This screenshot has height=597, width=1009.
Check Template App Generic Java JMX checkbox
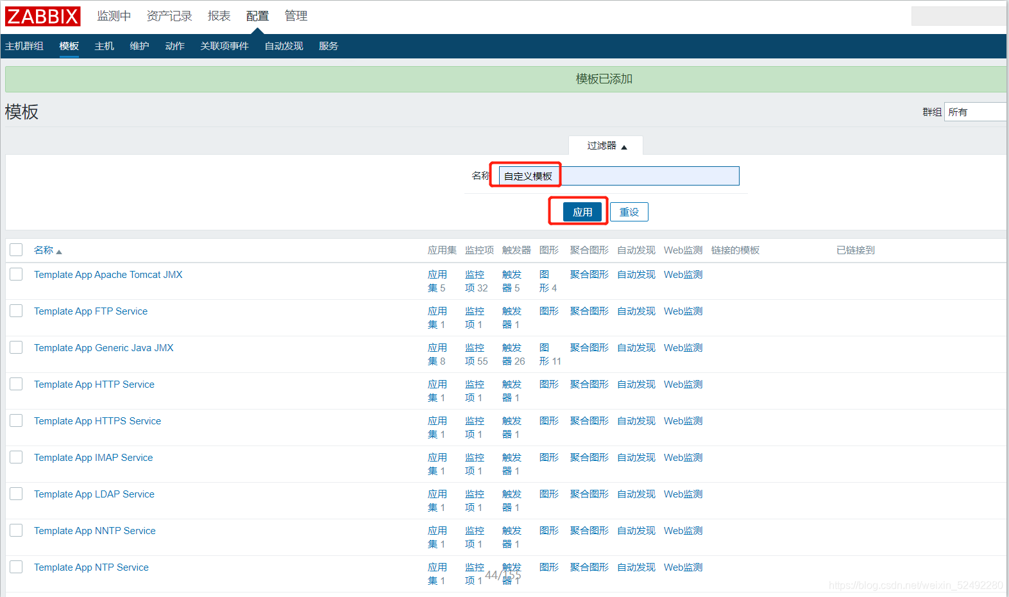point(16,347)
